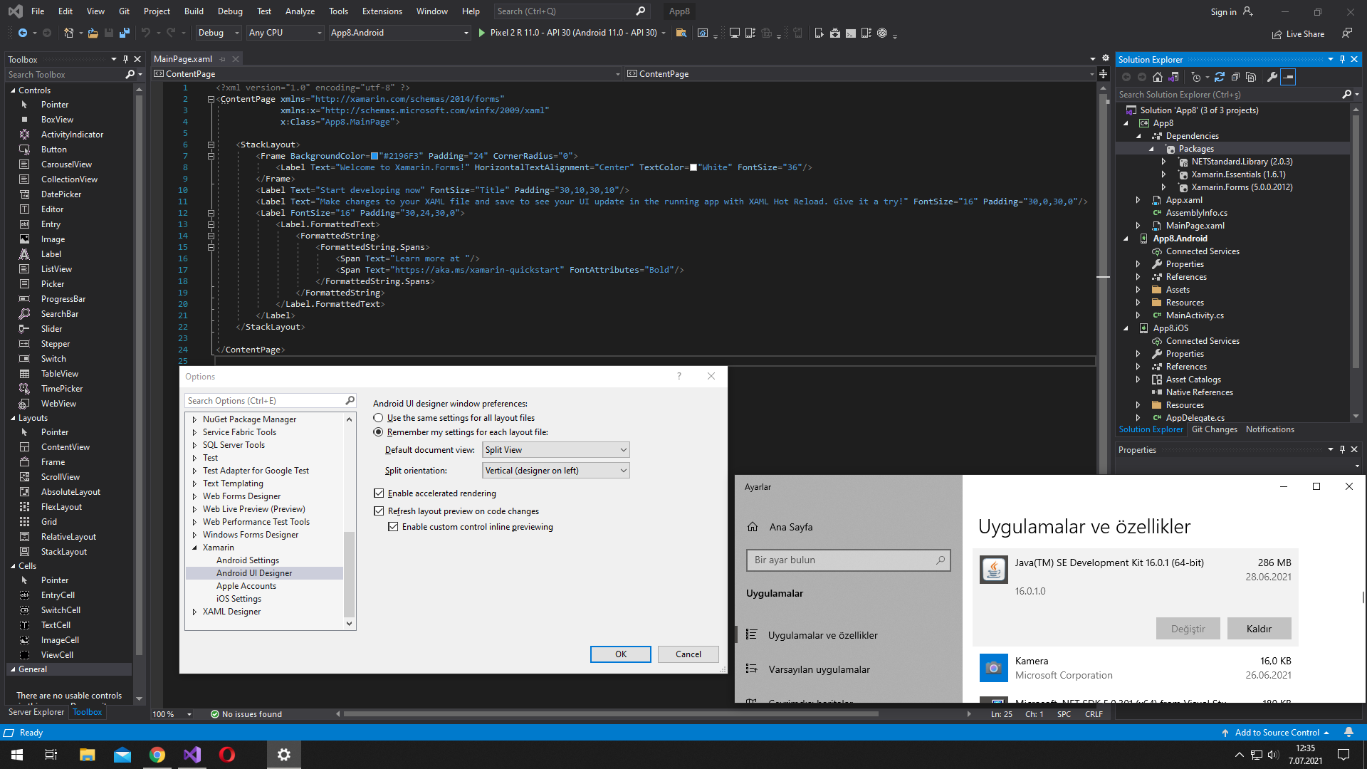The image size is (1367, 769).
Task: Open the Split orientation dropdown
Action: 556,471
